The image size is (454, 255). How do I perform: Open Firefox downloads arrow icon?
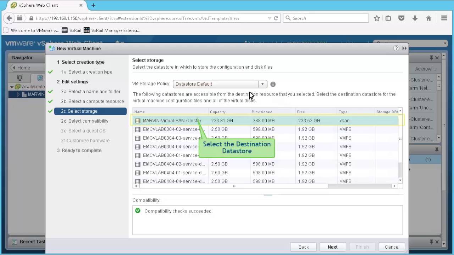coord(415,18)
